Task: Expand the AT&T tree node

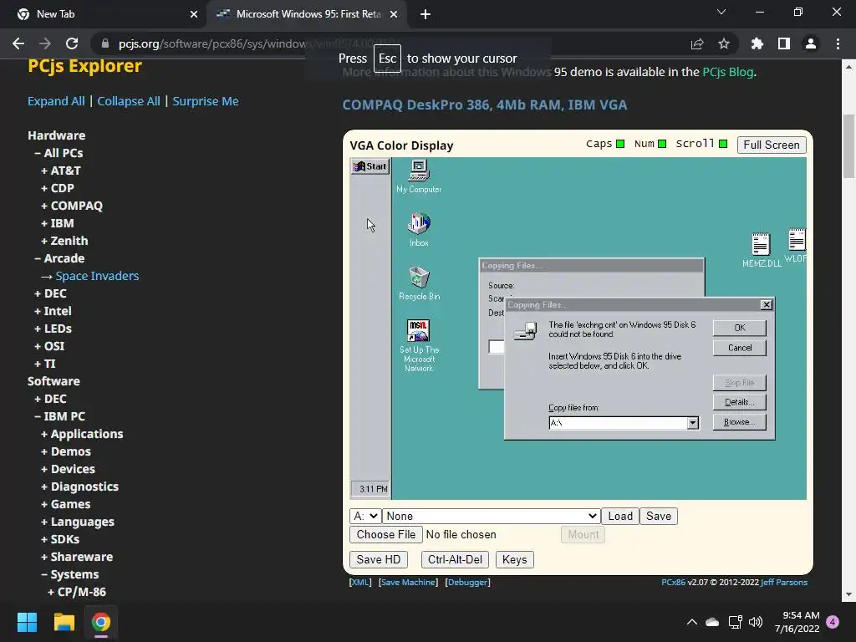Action: click(60, 171)
